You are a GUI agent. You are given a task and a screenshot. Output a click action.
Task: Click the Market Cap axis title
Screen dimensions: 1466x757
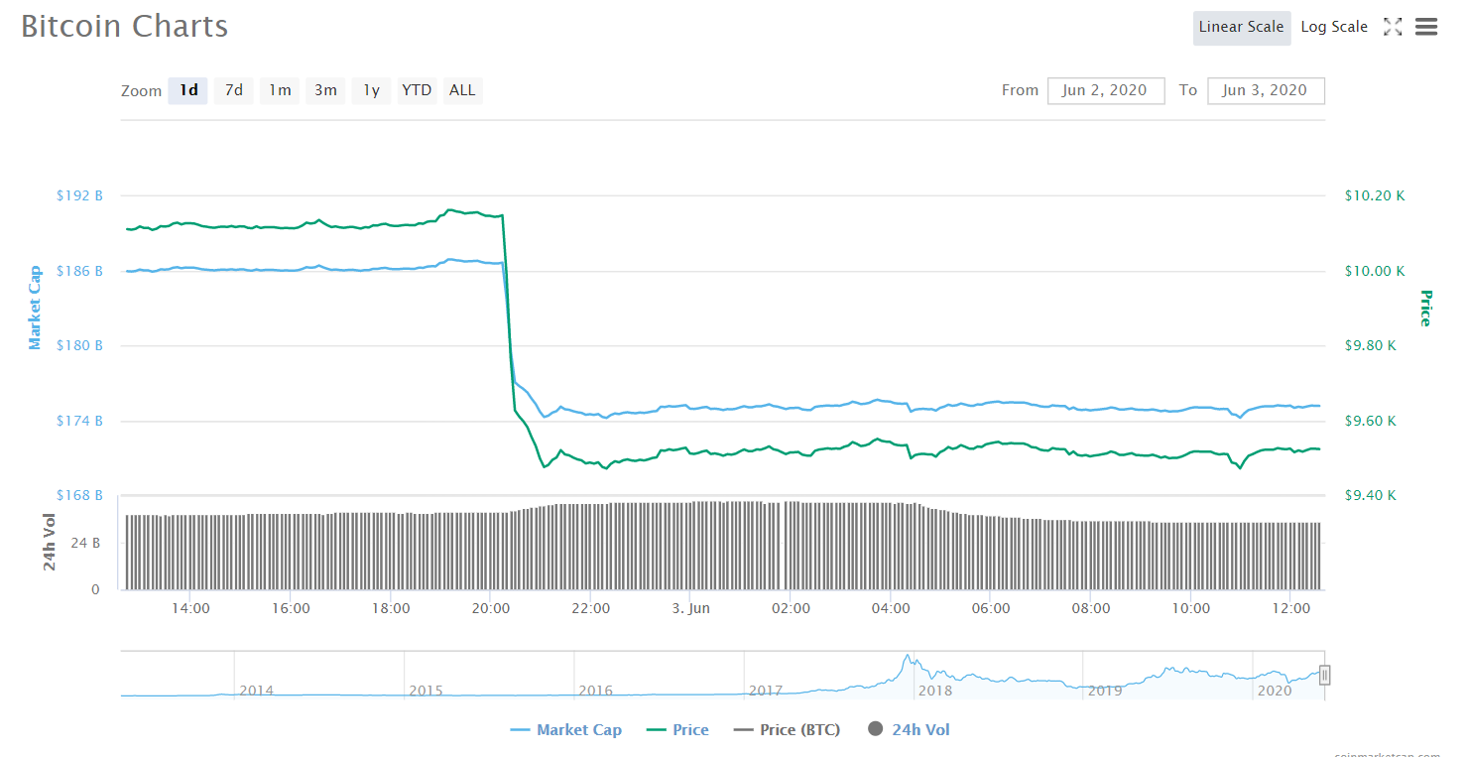pyautogui.click(x=35, y=308)
